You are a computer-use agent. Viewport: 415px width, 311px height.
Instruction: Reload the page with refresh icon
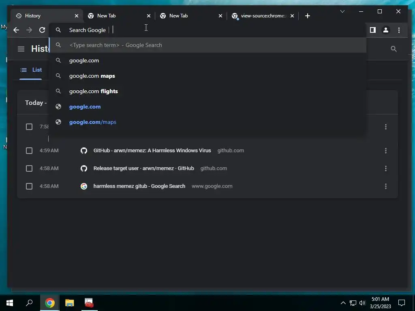pyautogui.click(x=42, y=30)
